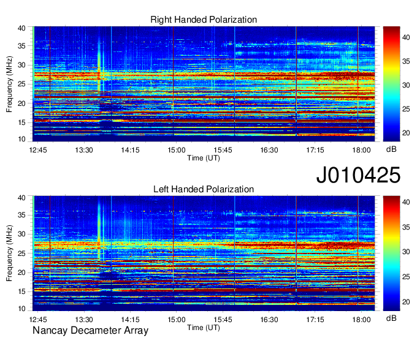Click the 16:30 tick on upper time axis

269,150
